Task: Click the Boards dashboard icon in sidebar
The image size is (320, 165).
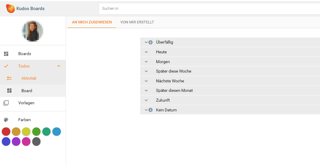Action: (x=6, y=54)
